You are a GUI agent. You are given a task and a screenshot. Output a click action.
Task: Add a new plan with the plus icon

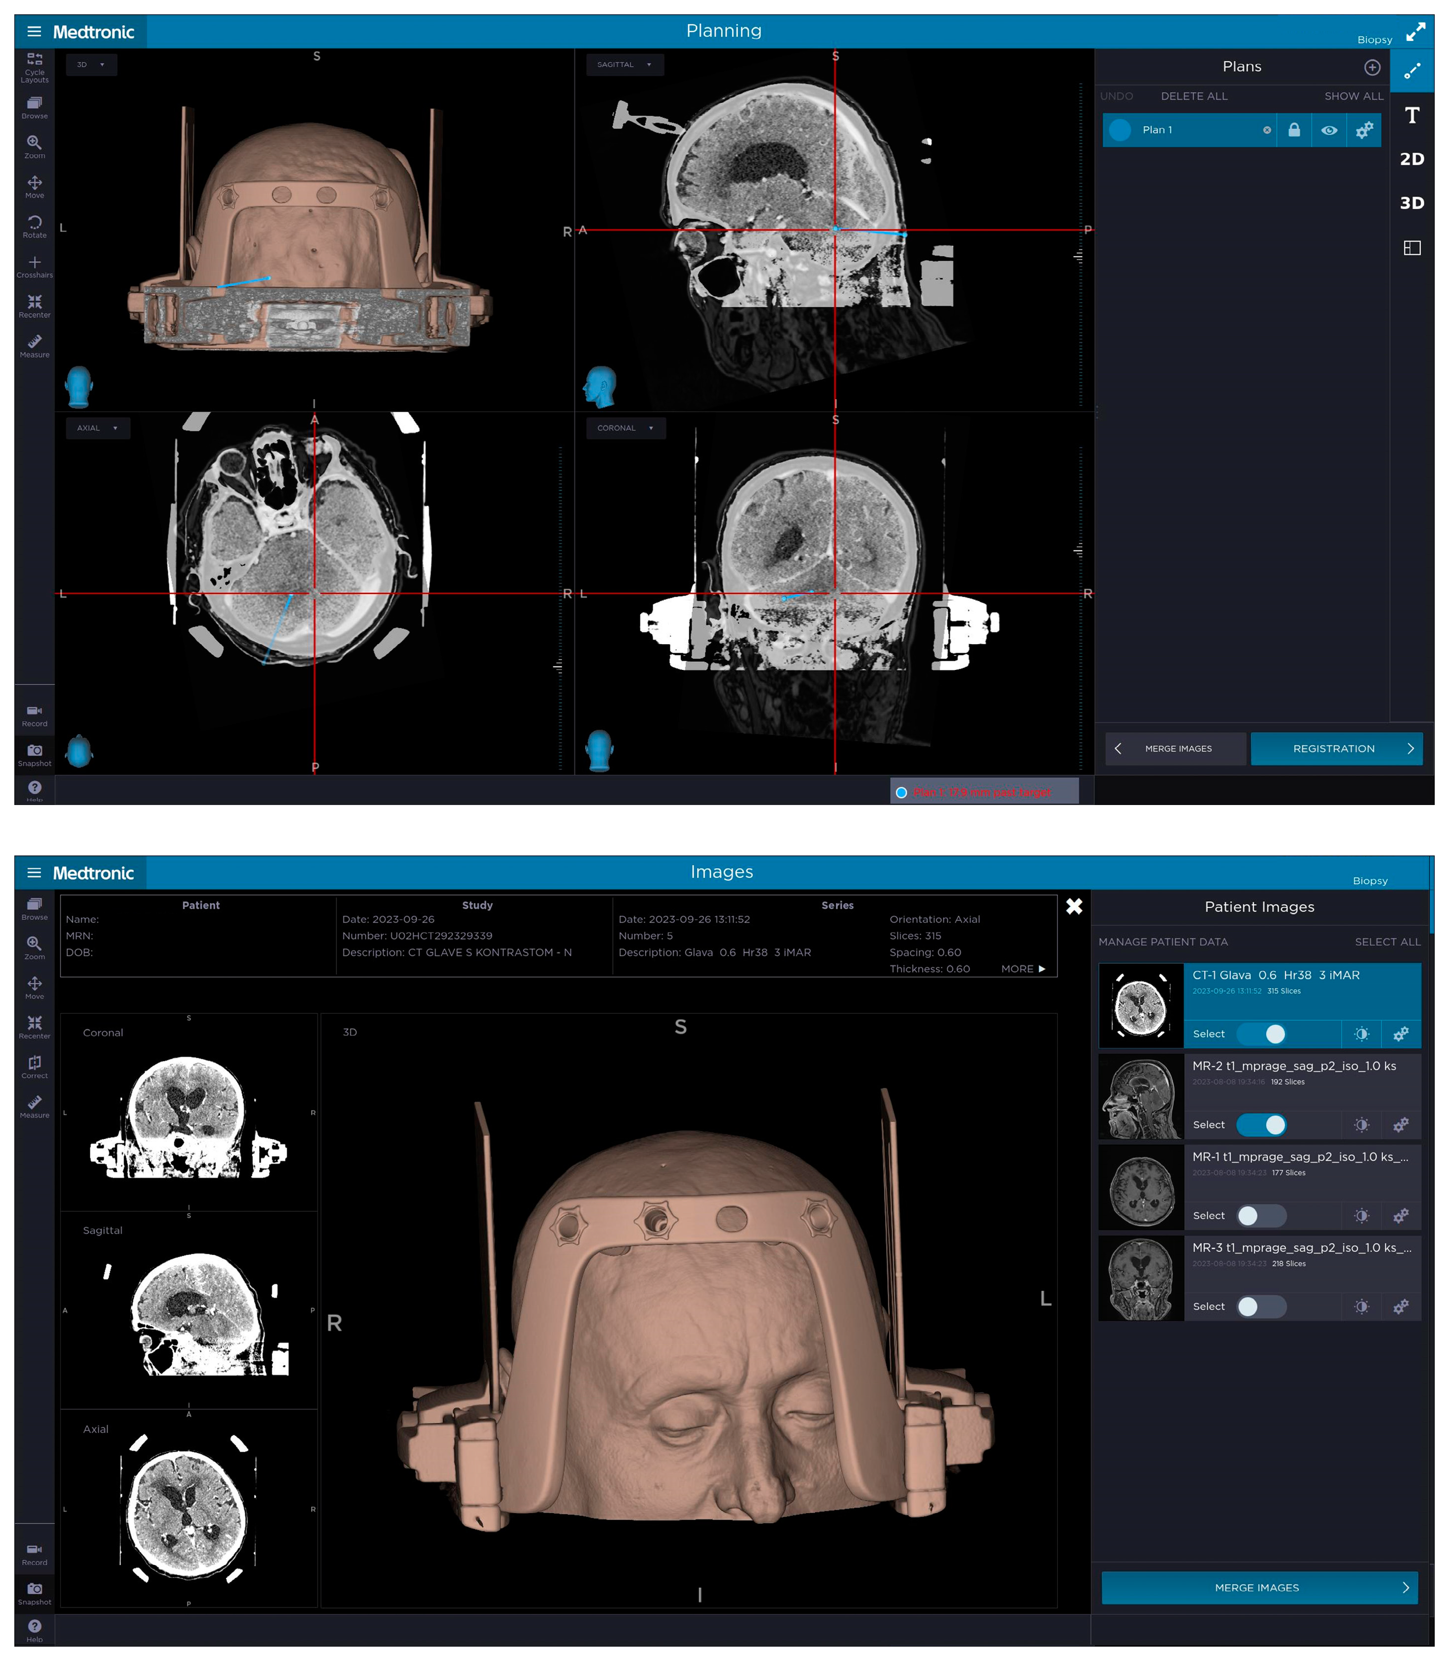(1372, 67)
